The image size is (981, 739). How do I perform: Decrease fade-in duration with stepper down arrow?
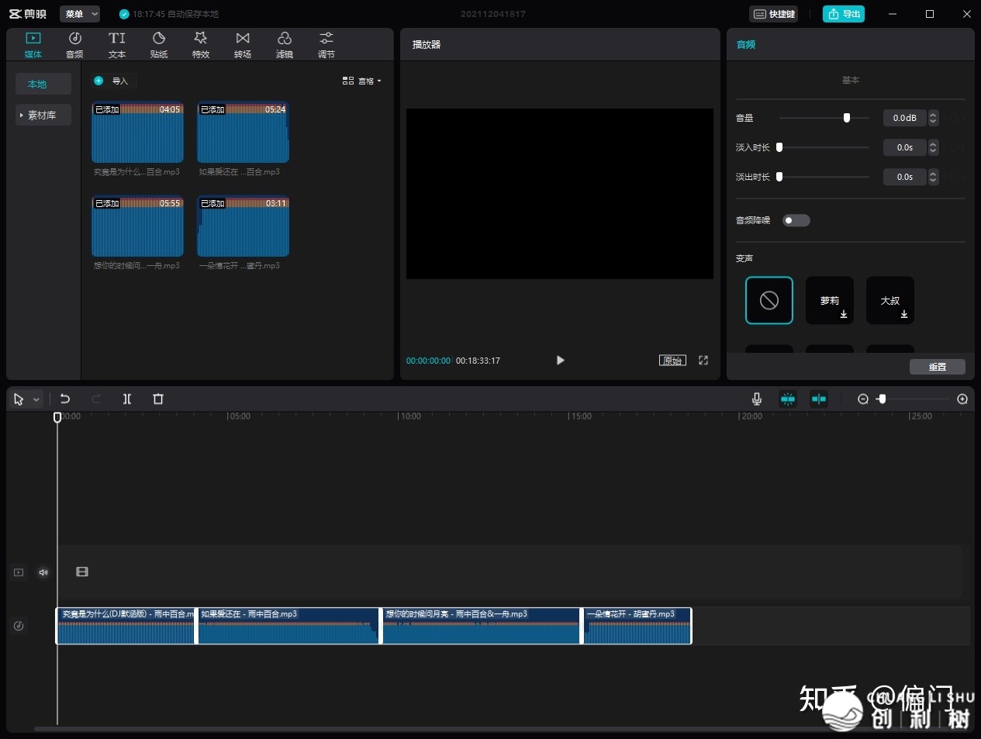tap(933, 151)
